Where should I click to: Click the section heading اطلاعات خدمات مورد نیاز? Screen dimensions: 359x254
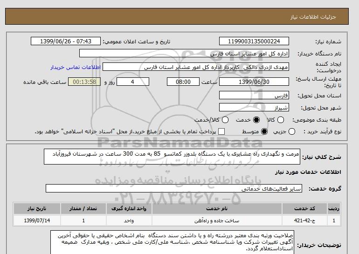coord(308,172)
